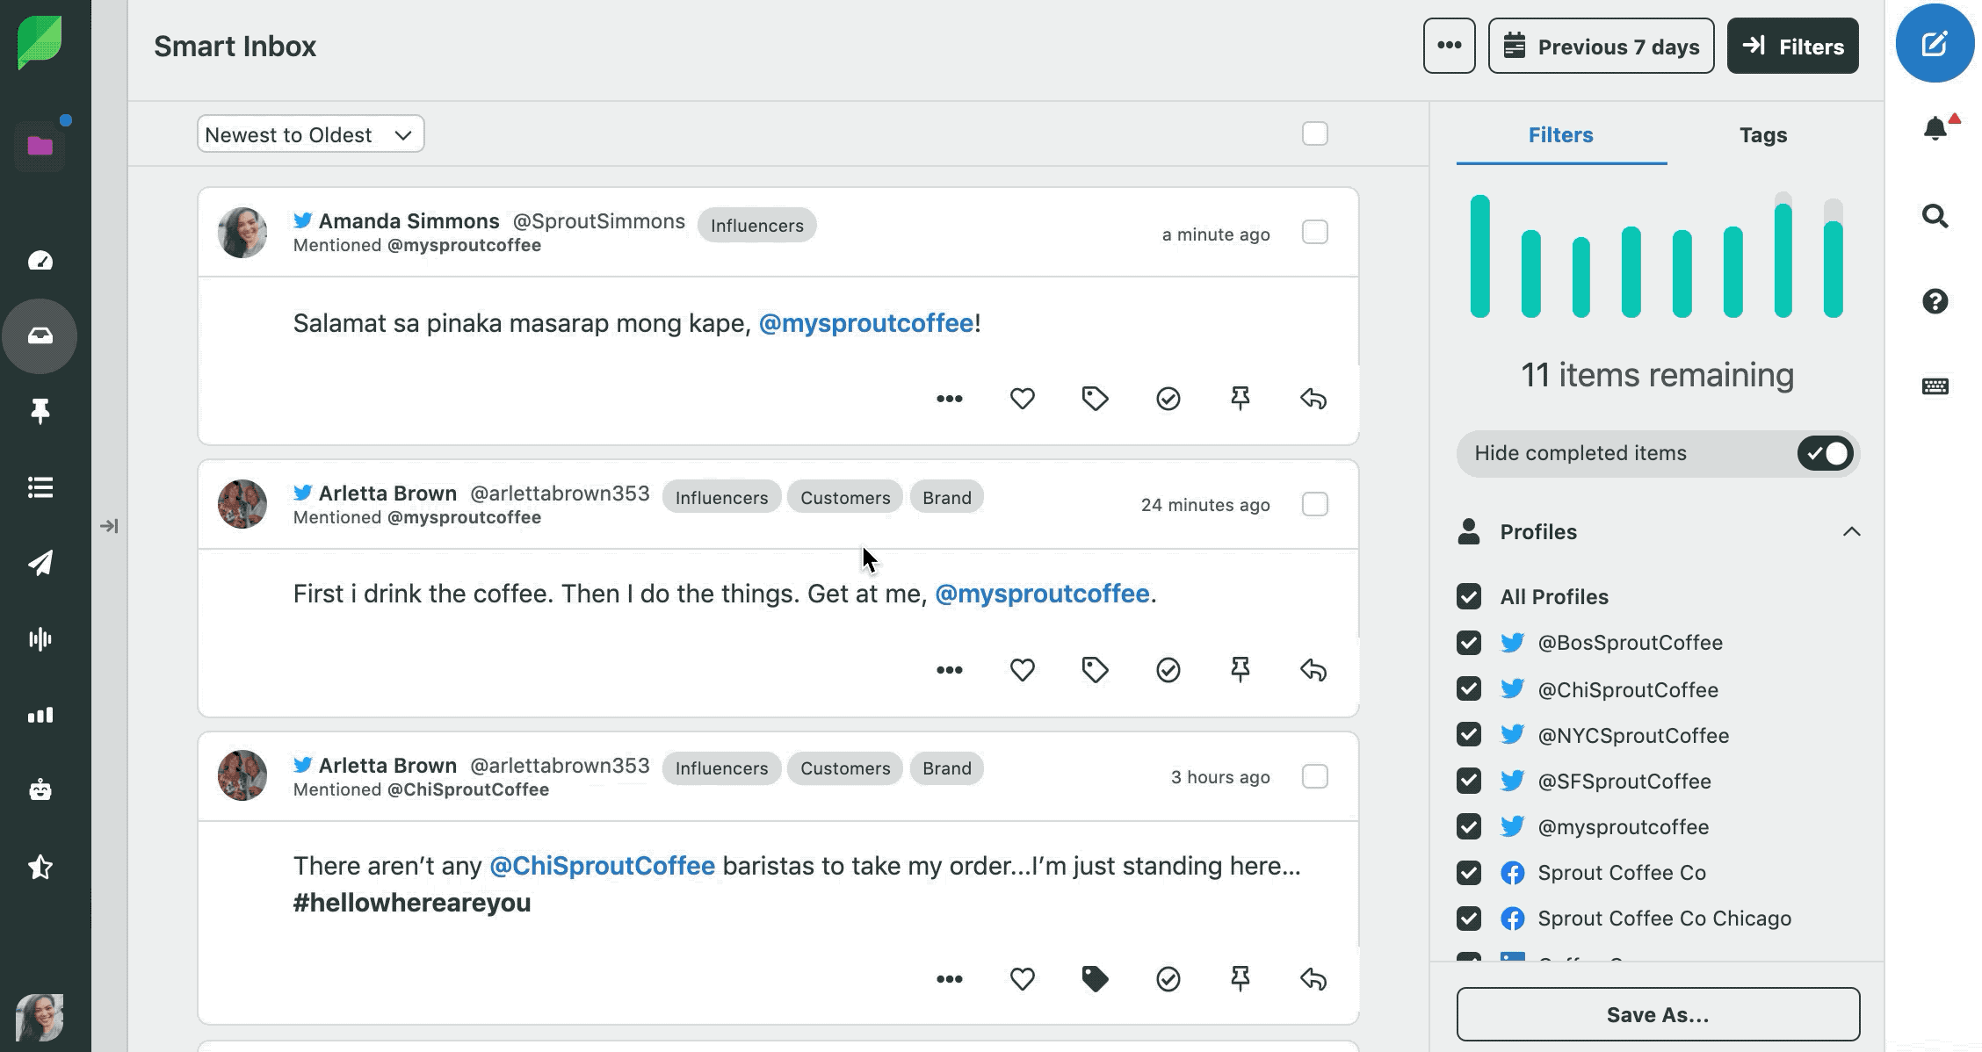Switch to the Tags tab
Viewport: 1982px width, 1052px height.
[1762, 134]
